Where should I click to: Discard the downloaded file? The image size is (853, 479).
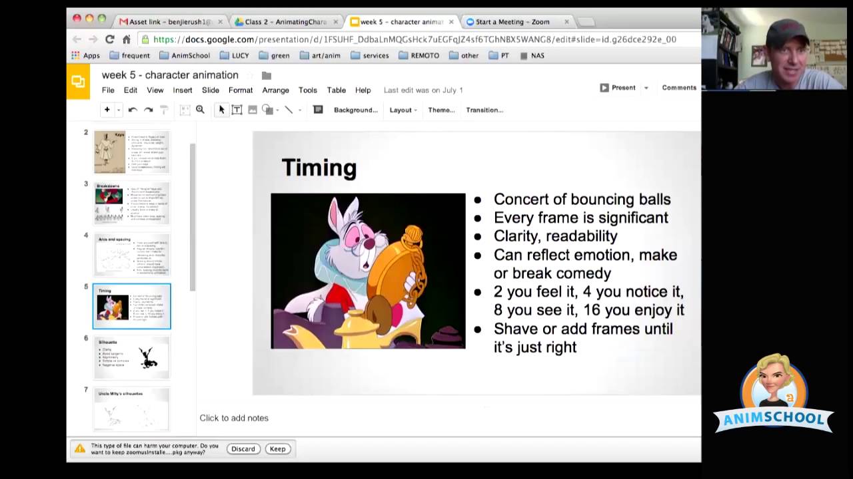[243, 449]
